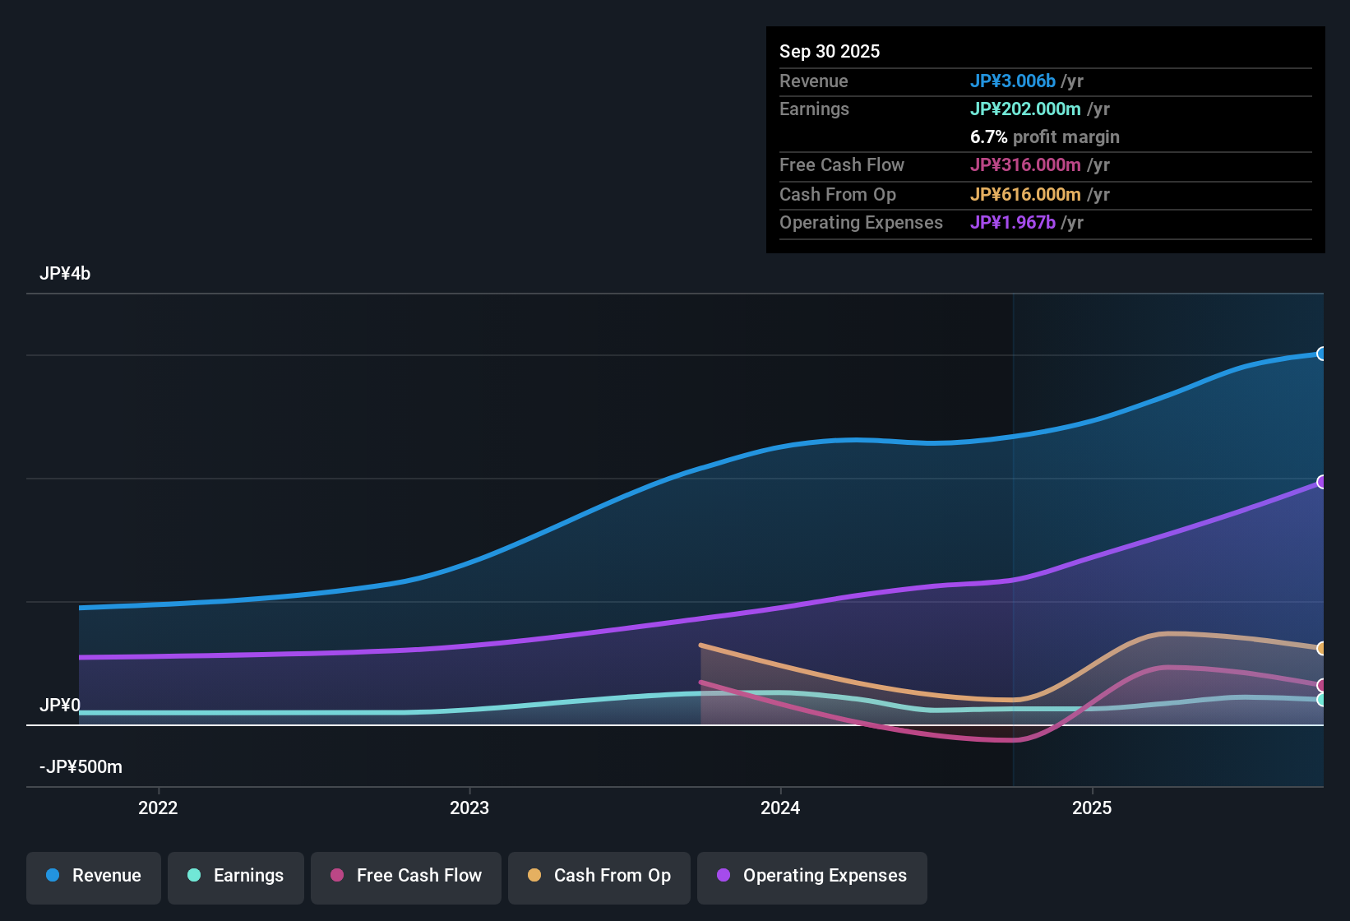The height and width of the screenshot is (921, 1350).
Task: Open the Cash From Op legend entry
Action: [x=599, y=876]
